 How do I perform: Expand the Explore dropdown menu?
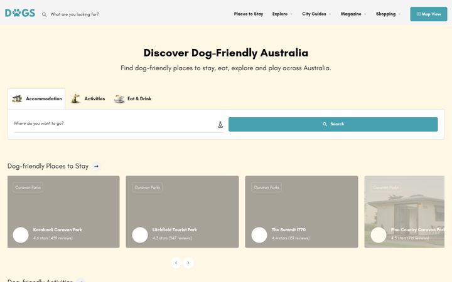(x=282, y=14)
